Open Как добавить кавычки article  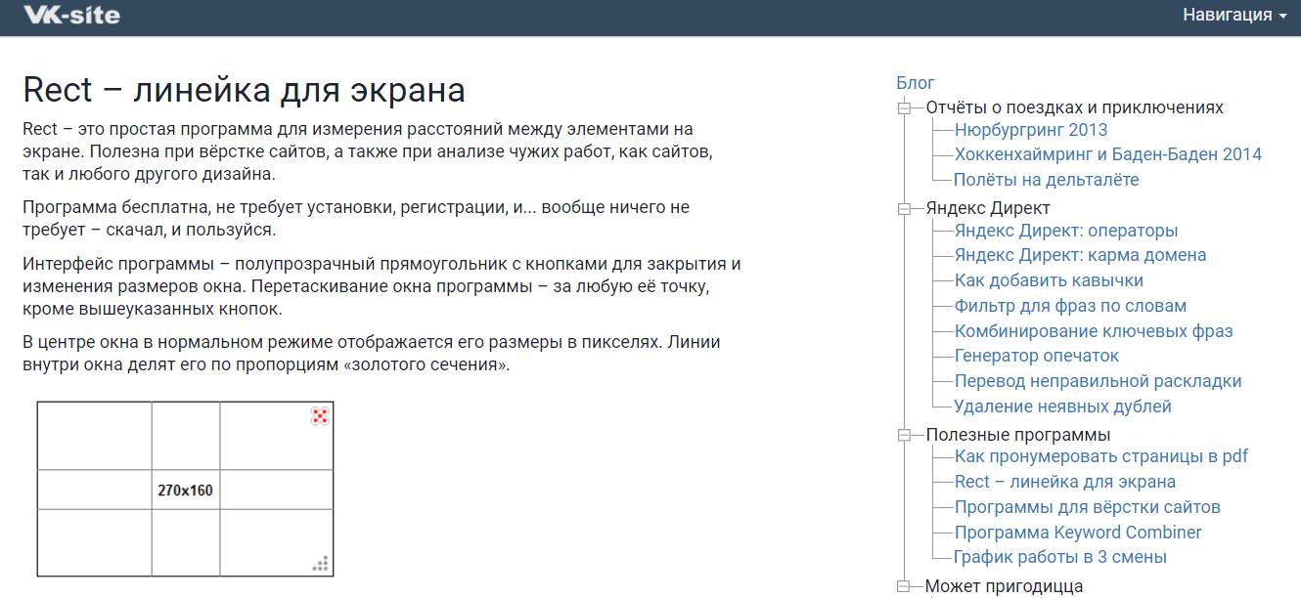click(1049, 280)
